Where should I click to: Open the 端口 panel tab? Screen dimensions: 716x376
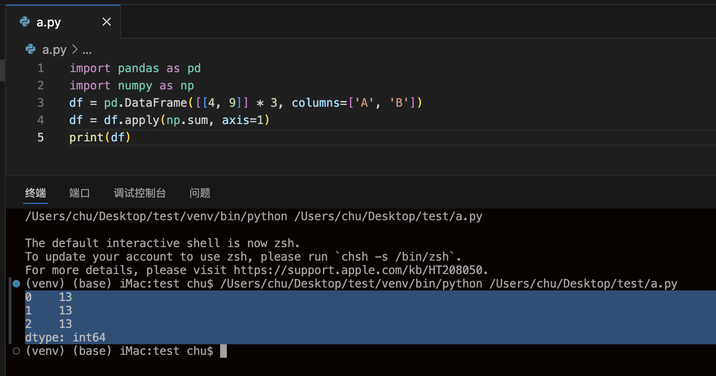(x=79, y=193)
